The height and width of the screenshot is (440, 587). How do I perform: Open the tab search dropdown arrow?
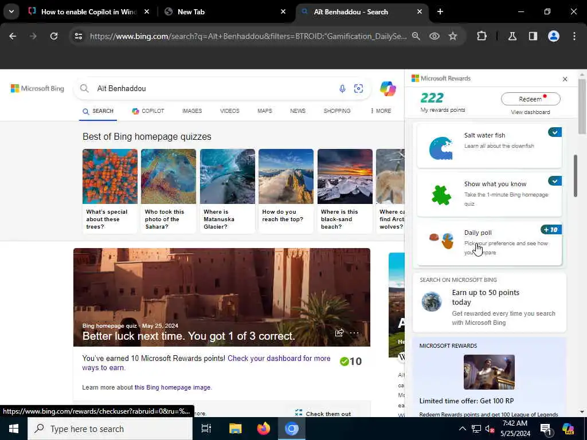coord(11,11)
